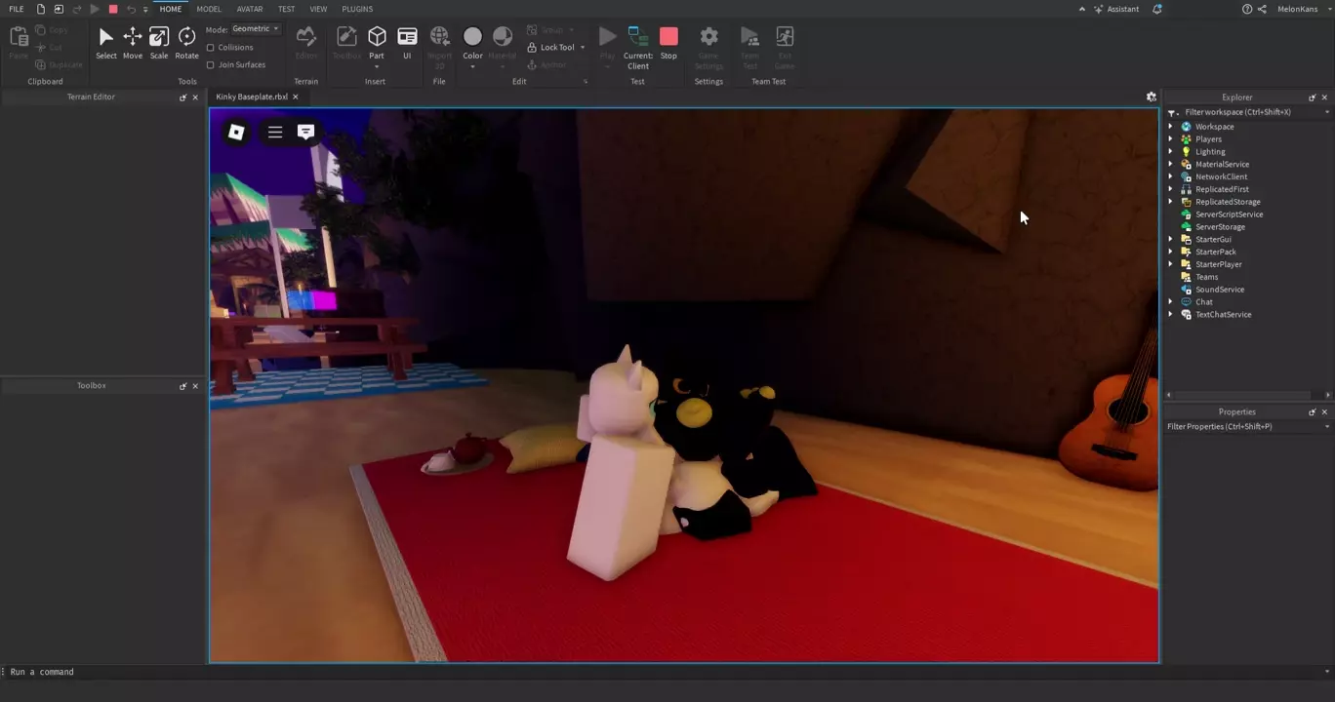
Task: Open the Roblox menu in the viewport
Action: click(236, 133)
